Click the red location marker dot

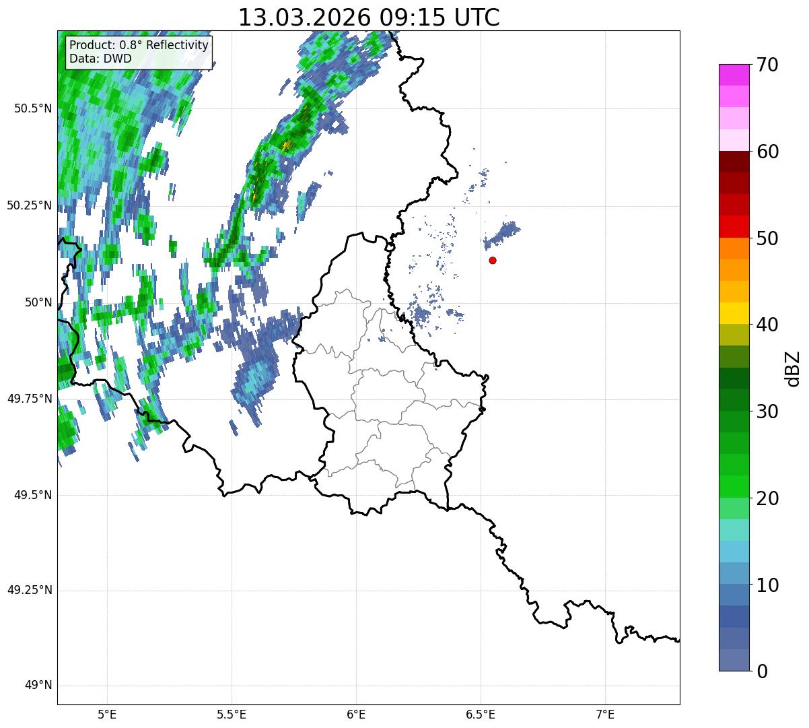click(493, 260)
